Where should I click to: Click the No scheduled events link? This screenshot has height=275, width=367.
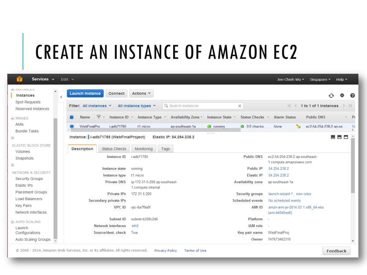[284, 201]
